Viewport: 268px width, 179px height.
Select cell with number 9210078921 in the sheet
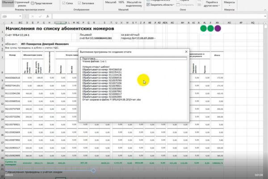[x=13, y=124]
